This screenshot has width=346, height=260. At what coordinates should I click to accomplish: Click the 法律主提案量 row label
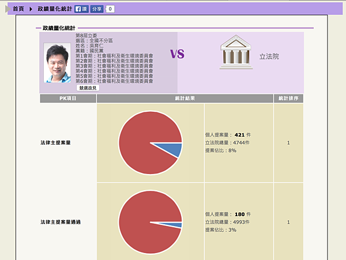pyautogui.click(x=55, y=142)
